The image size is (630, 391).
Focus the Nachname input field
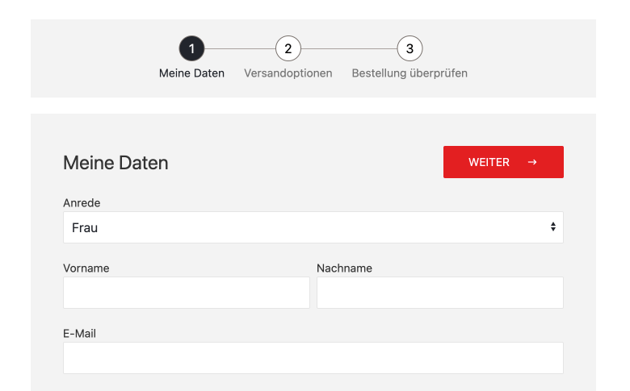pyautogui.click(x=439, y=293)
